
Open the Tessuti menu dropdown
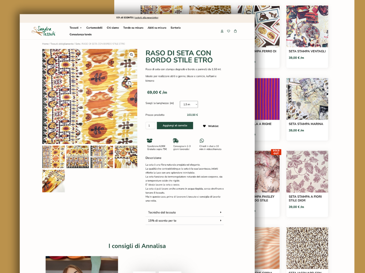click(x=76, y=28)
